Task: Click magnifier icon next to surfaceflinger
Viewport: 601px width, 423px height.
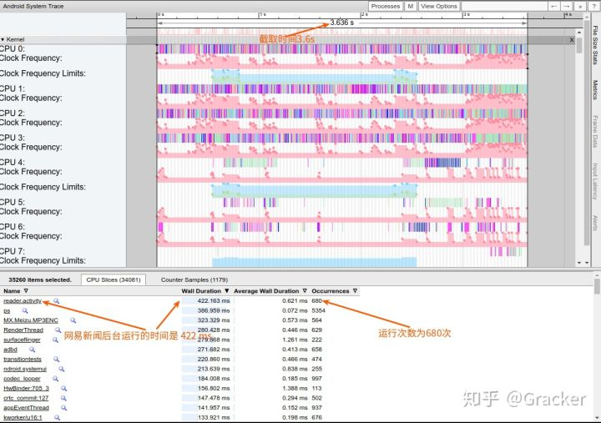Action: click(x=55, y=340)
